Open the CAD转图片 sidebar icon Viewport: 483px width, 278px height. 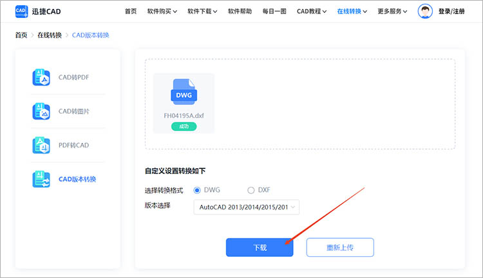[x=41, y=111]
